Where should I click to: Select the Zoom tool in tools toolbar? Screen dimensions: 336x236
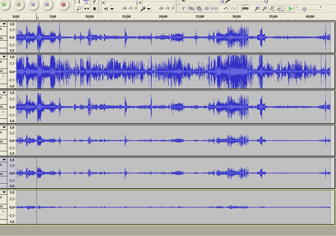click(79, 9)
